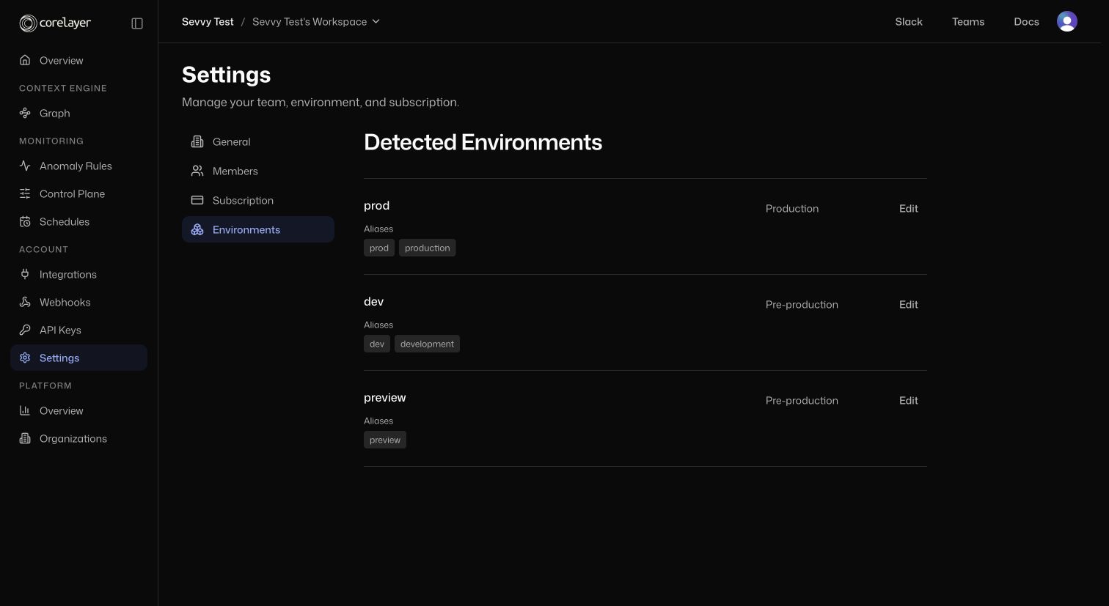Open the user avatar menu
Image resolution: width=1109 pixels, height=606 pixels.
pyautogui.click(x=1067, y=21)
